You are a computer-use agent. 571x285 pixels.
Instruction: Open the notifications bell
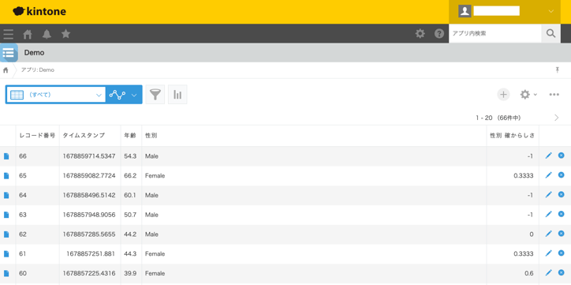[x=47, y=34]
